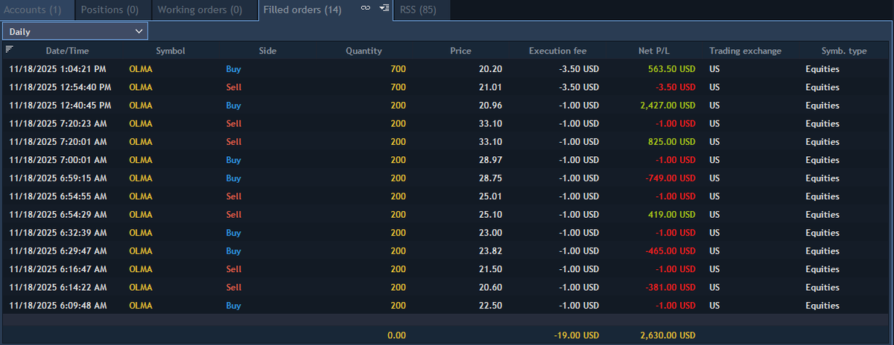894x345 pixels.
Task: Open the panel menu icon beside Filled orders
Action: tap(383, 7)
